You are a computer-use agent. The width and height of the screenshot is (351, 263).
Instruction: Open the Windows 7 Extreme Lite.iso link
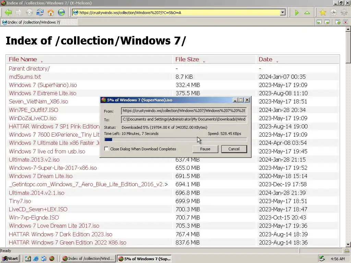point(43,93)
